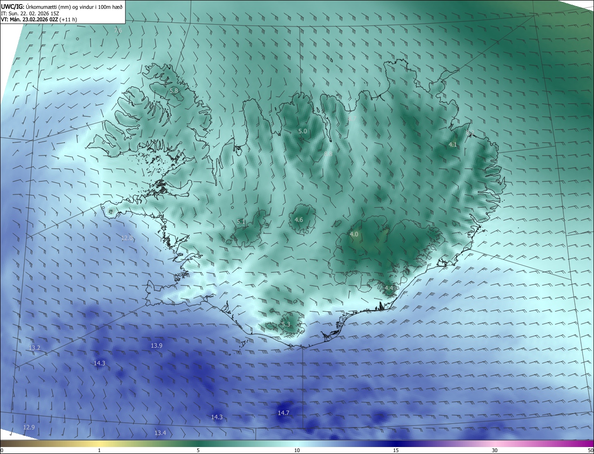Click the 4.6 value on Hofsjökull glacier

coord(299,220)
